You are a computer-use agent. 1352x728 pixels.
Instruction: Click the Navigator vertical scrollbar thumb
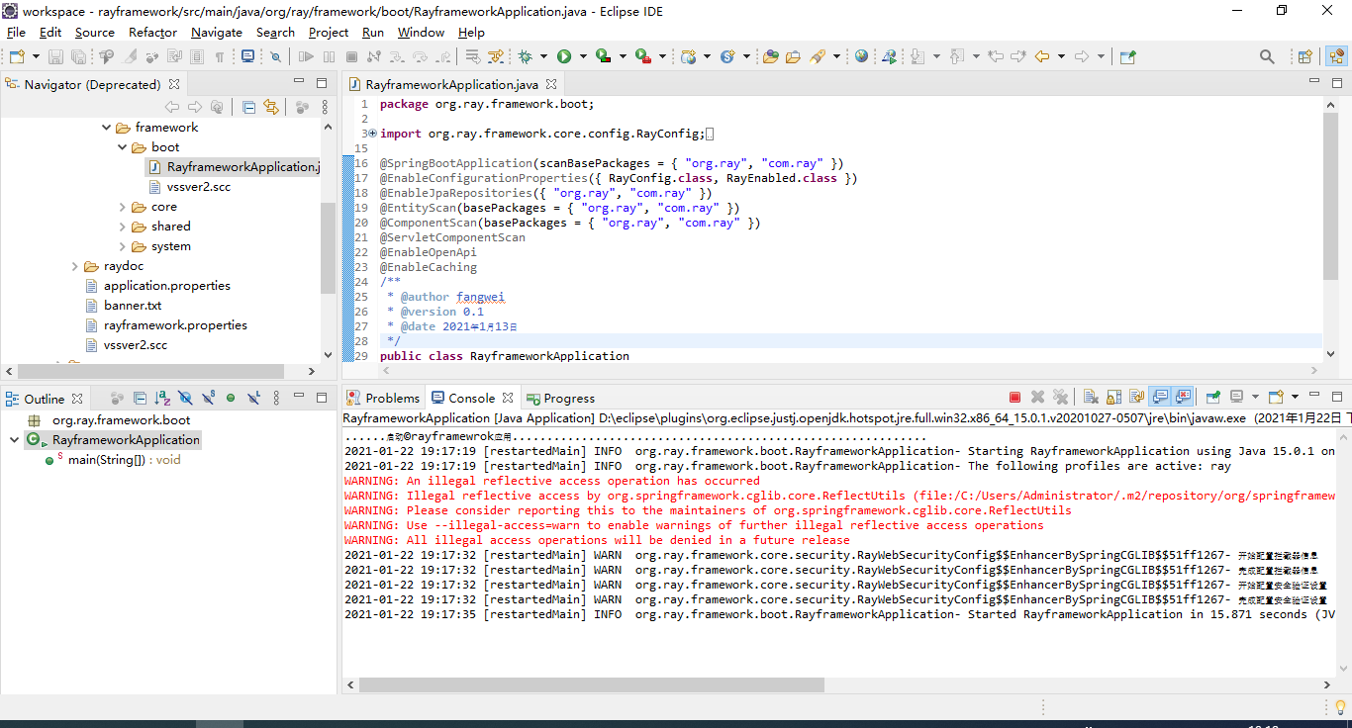point(328,246)
